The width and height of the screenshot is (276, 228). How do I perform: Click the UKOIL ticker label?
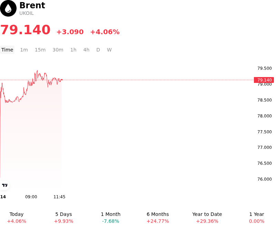point(27,13)
